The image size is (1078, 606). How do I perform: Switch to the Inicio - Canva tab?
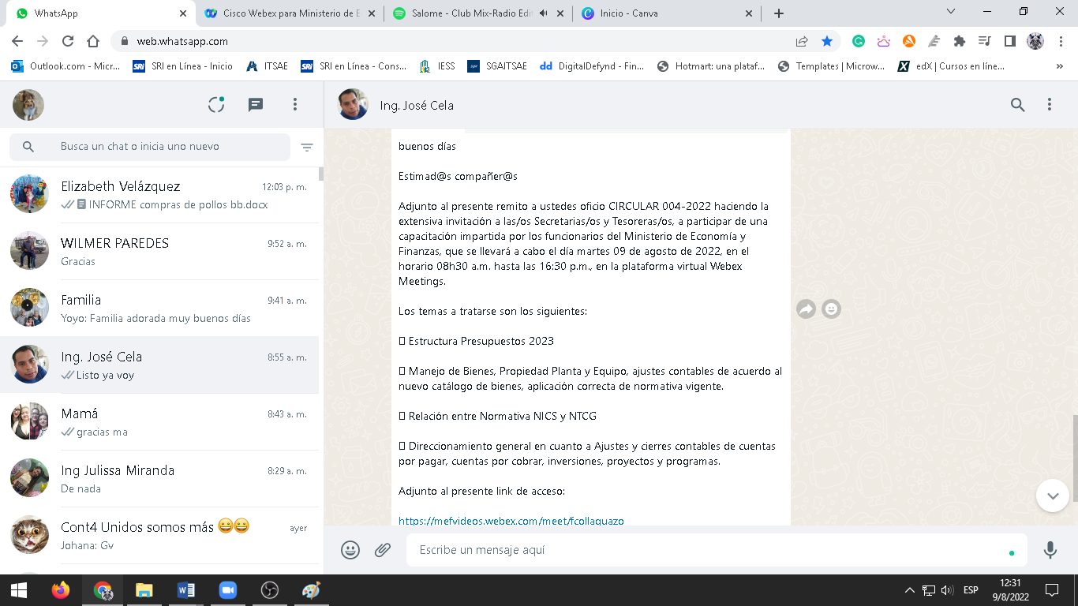coord(663,13)
